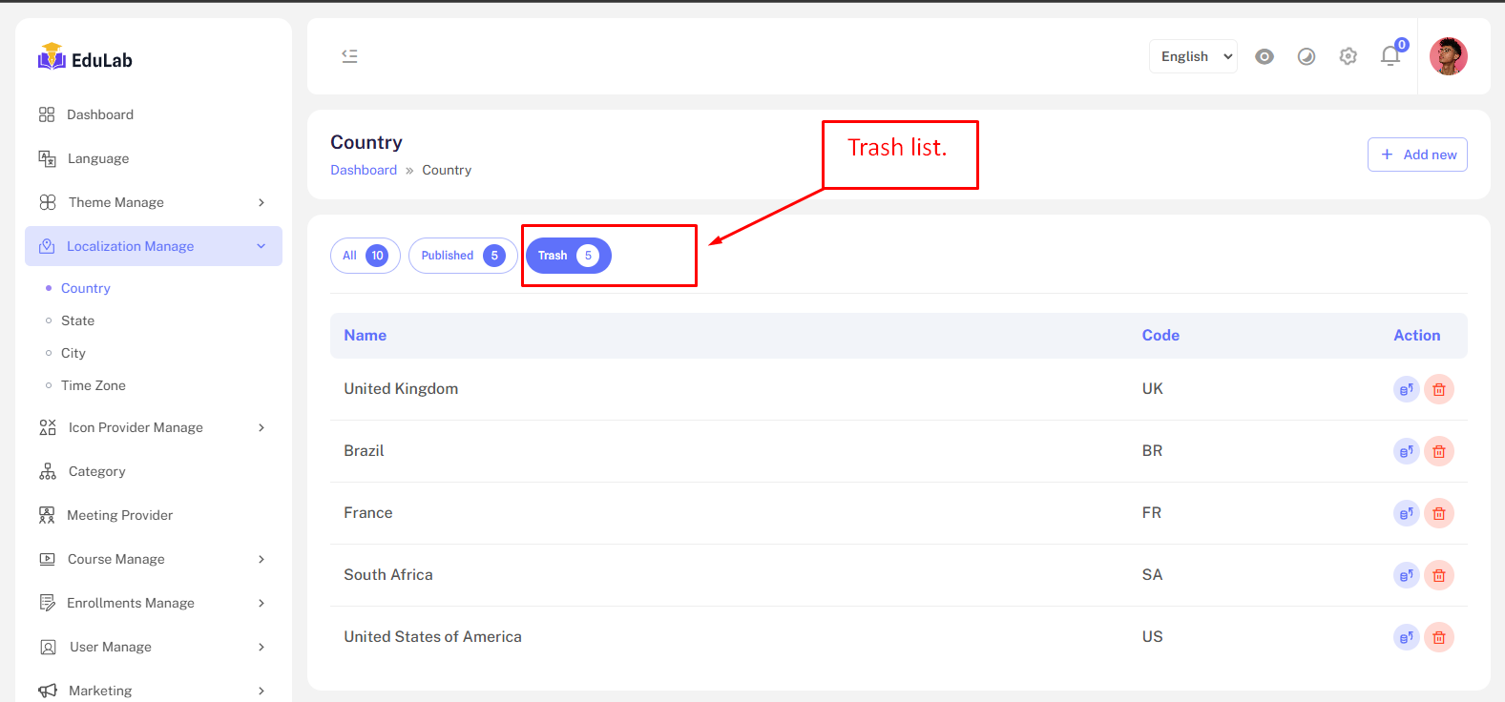Open the user profile avatar
The image size is (1505, 702).
tap(1448, 56)
